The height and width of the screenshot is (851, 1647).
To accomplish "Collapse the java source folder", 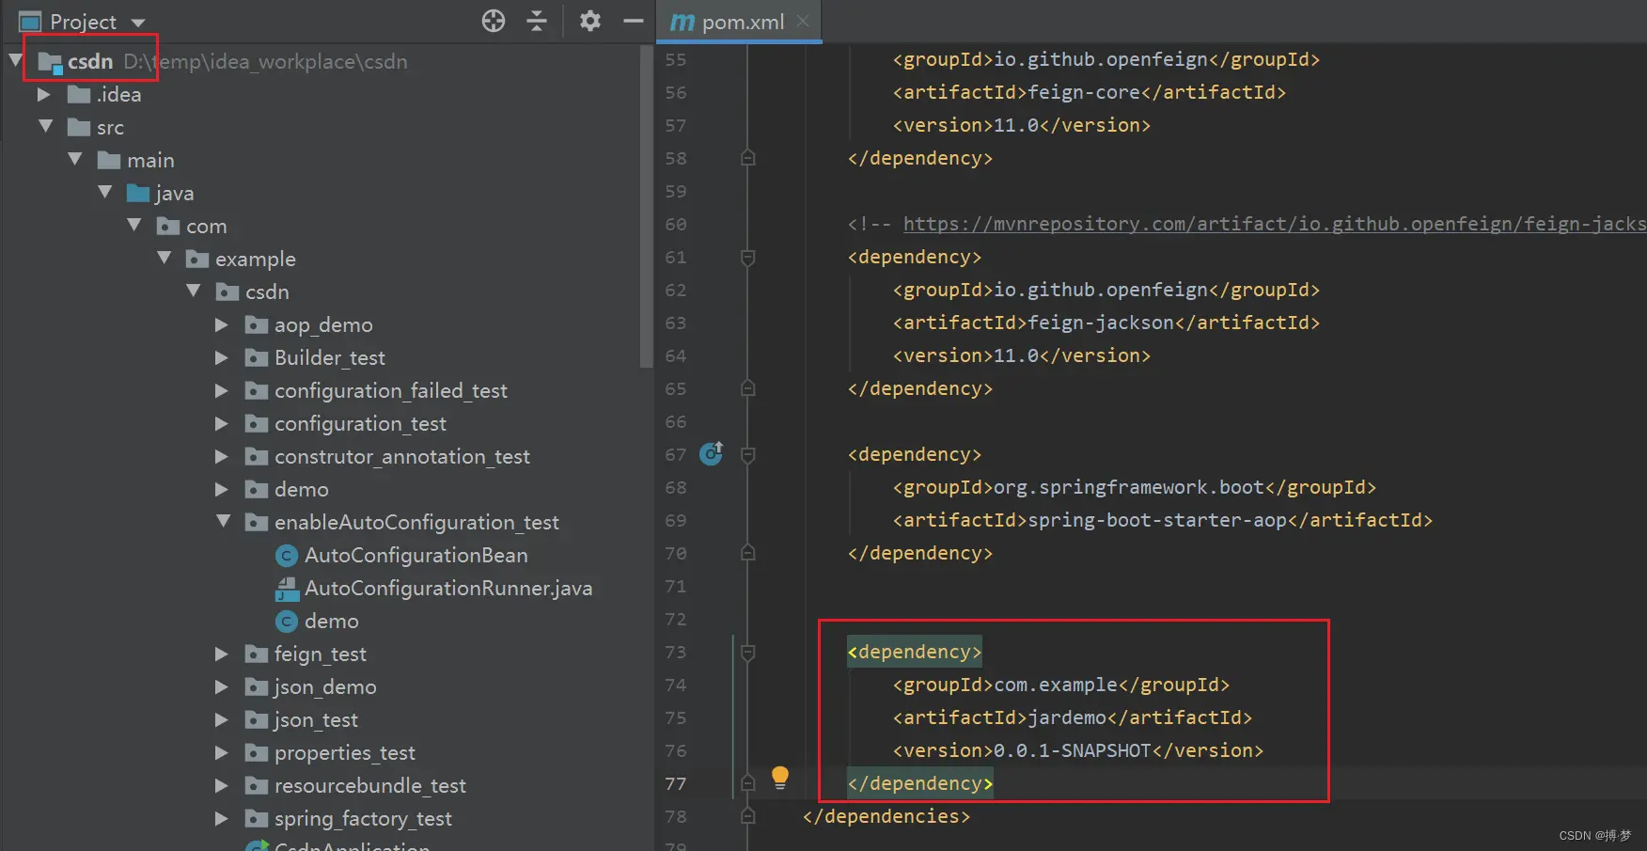I will [104, 192].
